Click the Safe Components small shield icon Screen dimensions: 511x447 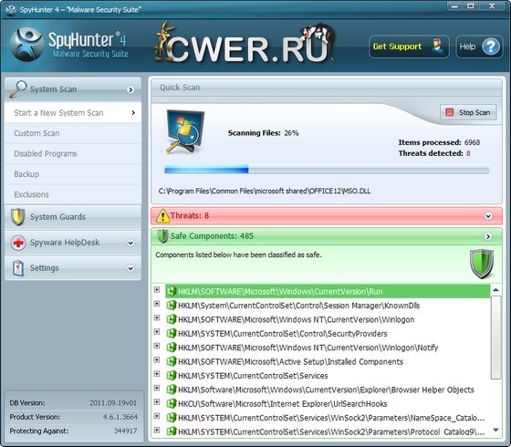(162, 236)
